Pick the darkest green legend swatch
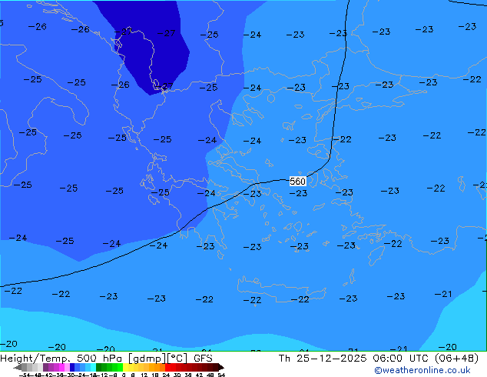 (99, 367)
